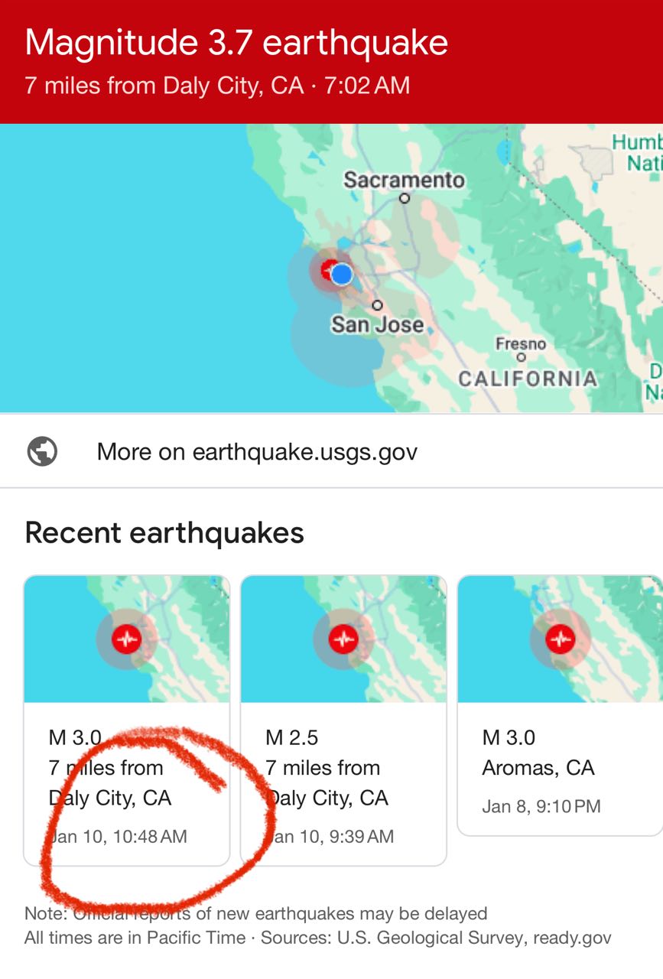Tap the Recent earthquakes heading
663x979 pixels.
tap(164, 532)
